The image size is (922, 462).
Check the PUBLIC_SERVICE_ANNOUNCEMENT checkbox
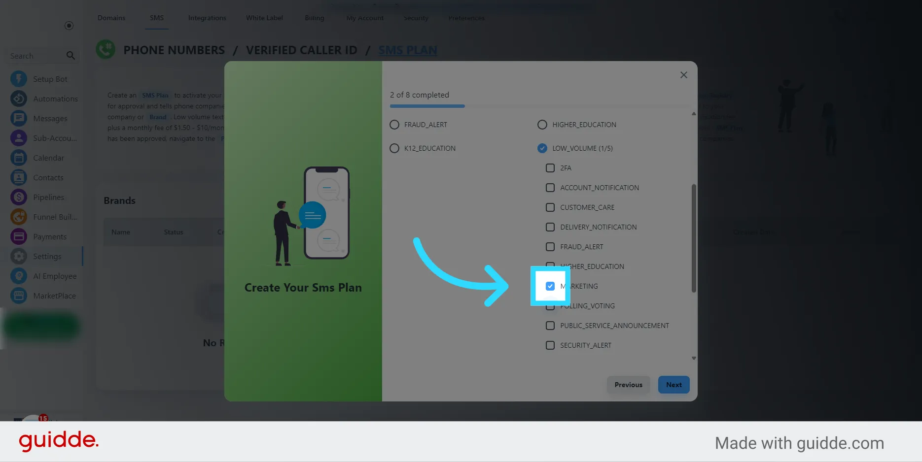[550, 326]
